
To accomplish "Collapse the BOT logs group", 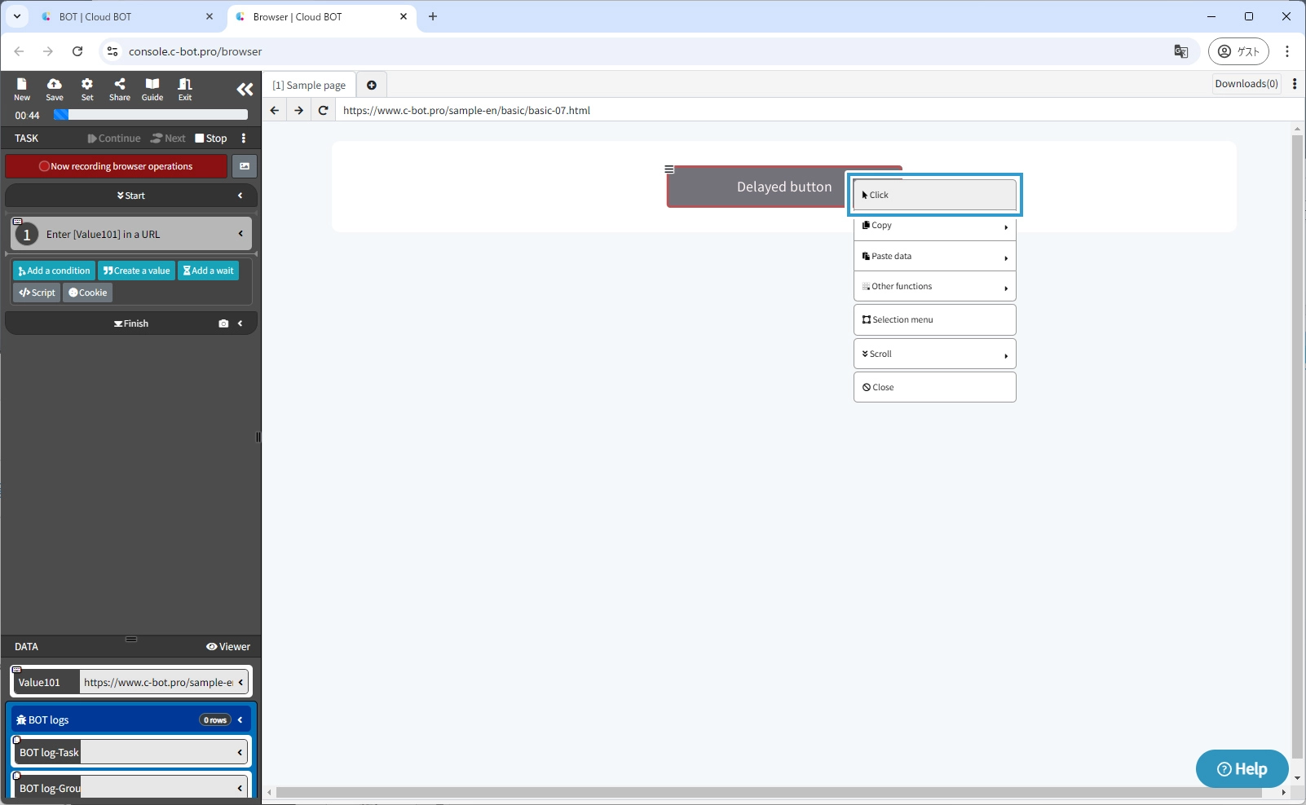I will [x=240, y=720].
